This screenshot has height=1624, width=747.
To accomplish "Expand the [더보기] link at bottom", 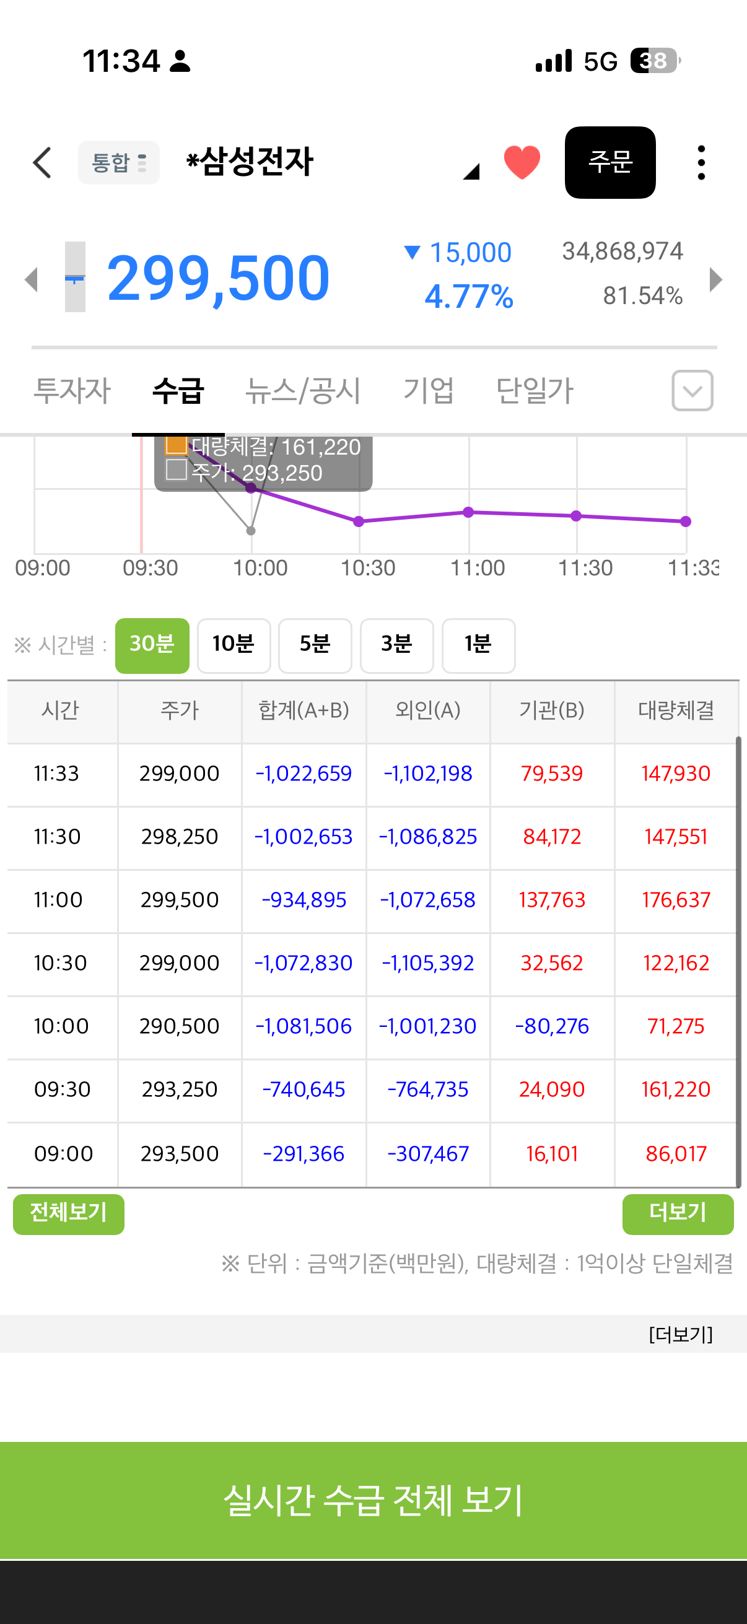I will [680, 1334].
